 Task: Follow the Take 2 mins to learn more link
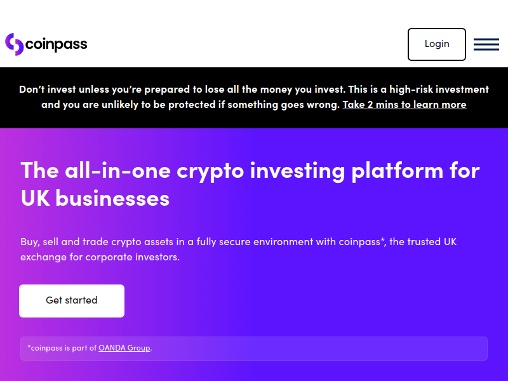coord(404,105)
